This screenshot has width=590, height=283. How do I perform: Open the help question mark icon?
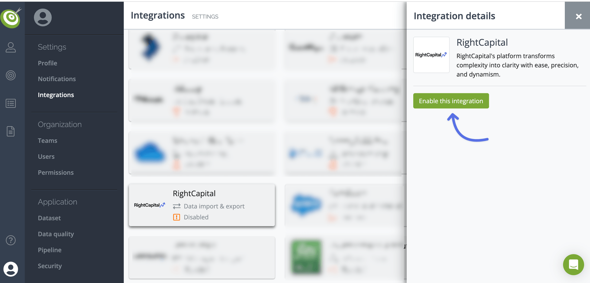(11, 240)
